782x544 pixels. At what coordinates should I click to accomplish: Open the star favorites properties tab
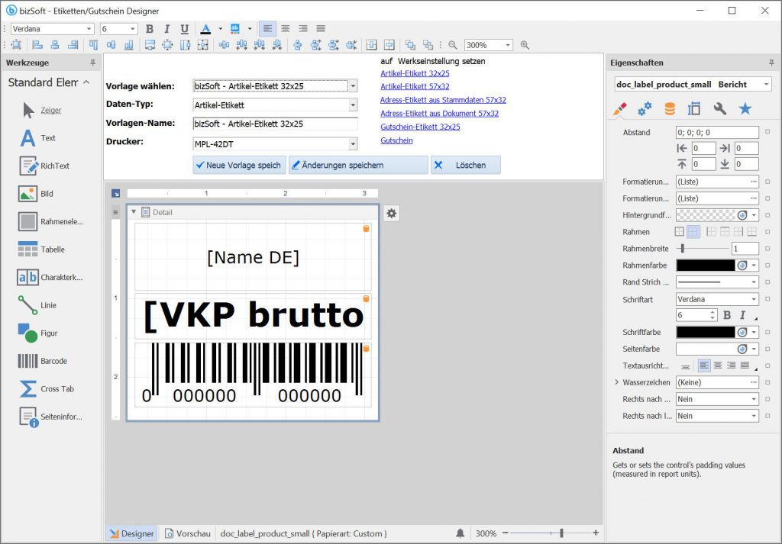pyautogui.click(x=745, y=108)
